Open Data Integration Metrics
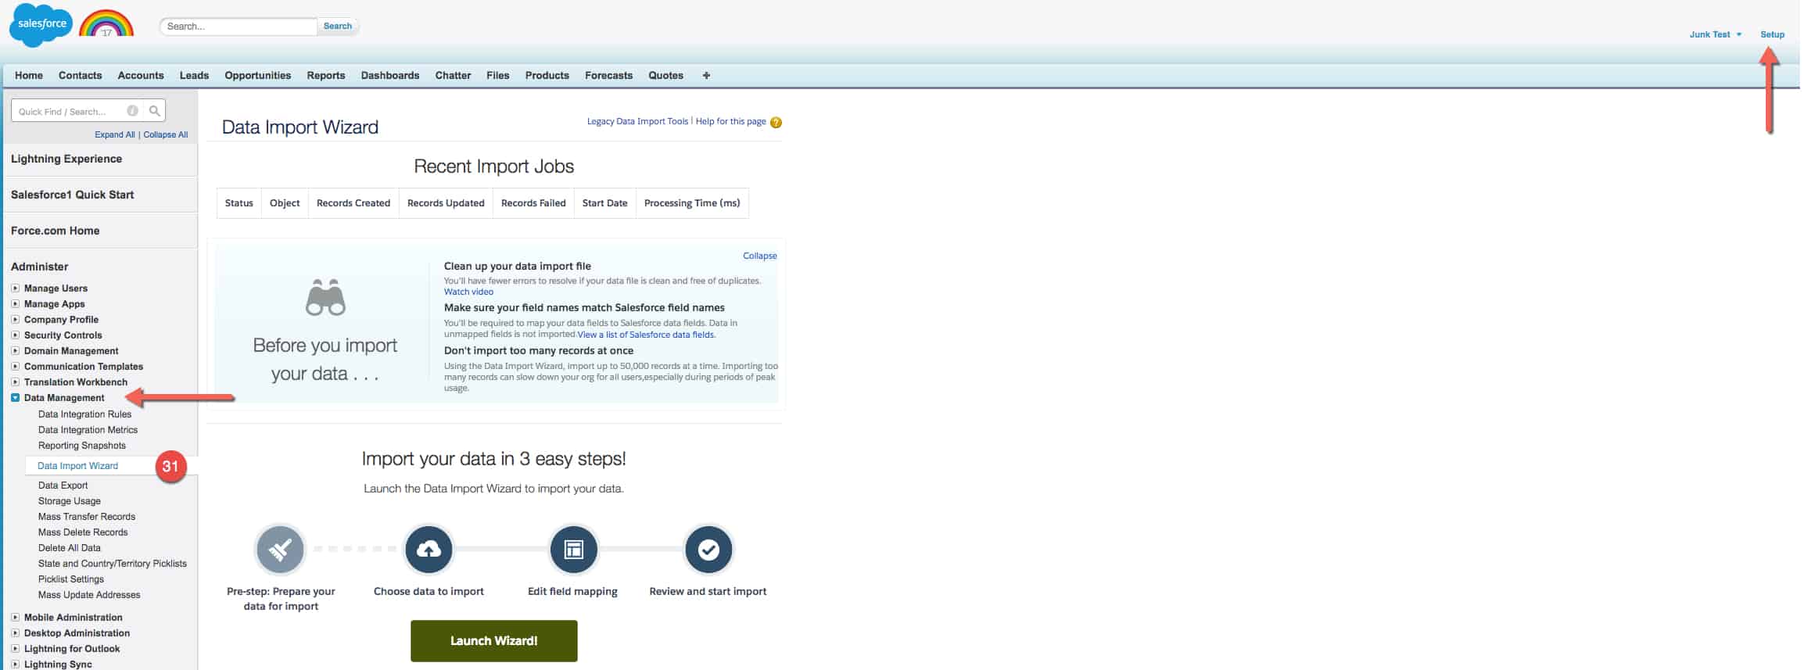 [x=88, y=430]
